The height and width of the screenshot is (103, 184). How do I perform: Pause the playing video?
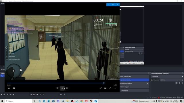coord(62,88)
